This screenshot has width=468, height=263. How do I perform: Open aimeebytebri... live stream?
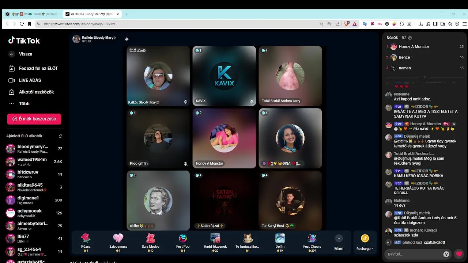pos(34,226)
